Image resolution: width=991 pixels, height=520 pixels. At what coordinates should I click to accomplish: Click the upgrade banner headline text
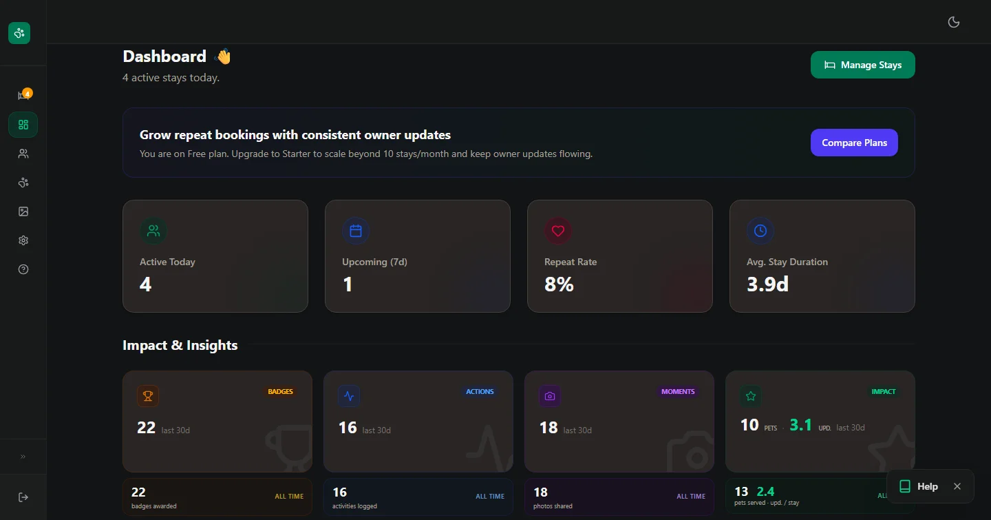[x=295, y=135]
